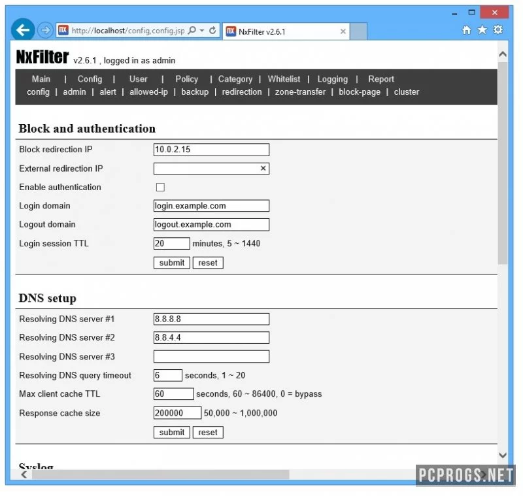Click horizontal scrollbar left arrow
The width and height of the screenshot is (523, 496).
tap(24, 474)
